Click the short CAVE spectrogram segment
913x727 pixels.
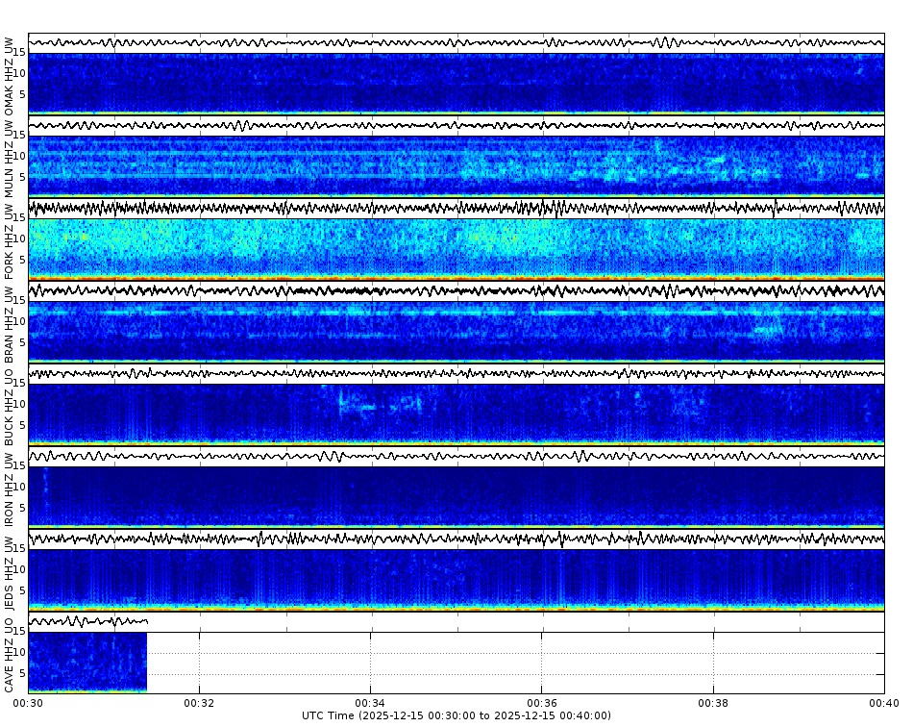tap(86, 662)
